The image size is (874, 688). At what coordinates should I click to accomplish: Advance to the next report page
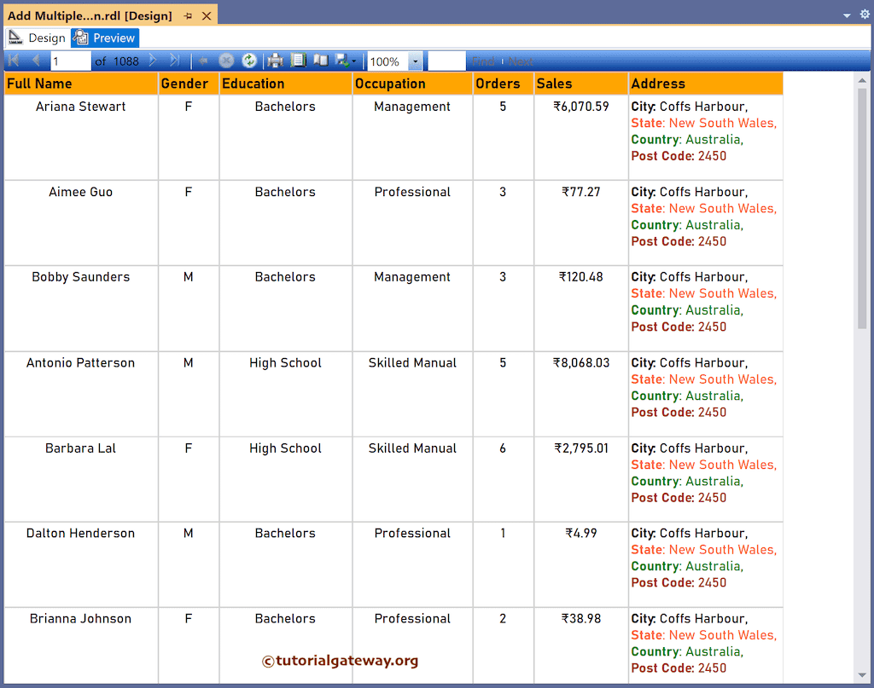(152, 60)
